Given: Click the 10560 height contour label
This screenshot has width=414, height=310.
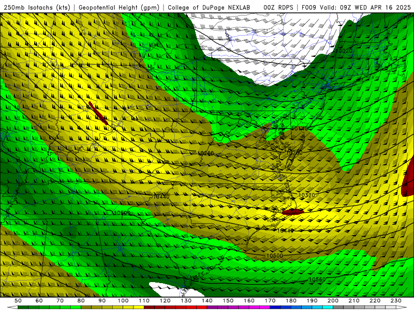Looking at the screenshot, I should [317, 280].
